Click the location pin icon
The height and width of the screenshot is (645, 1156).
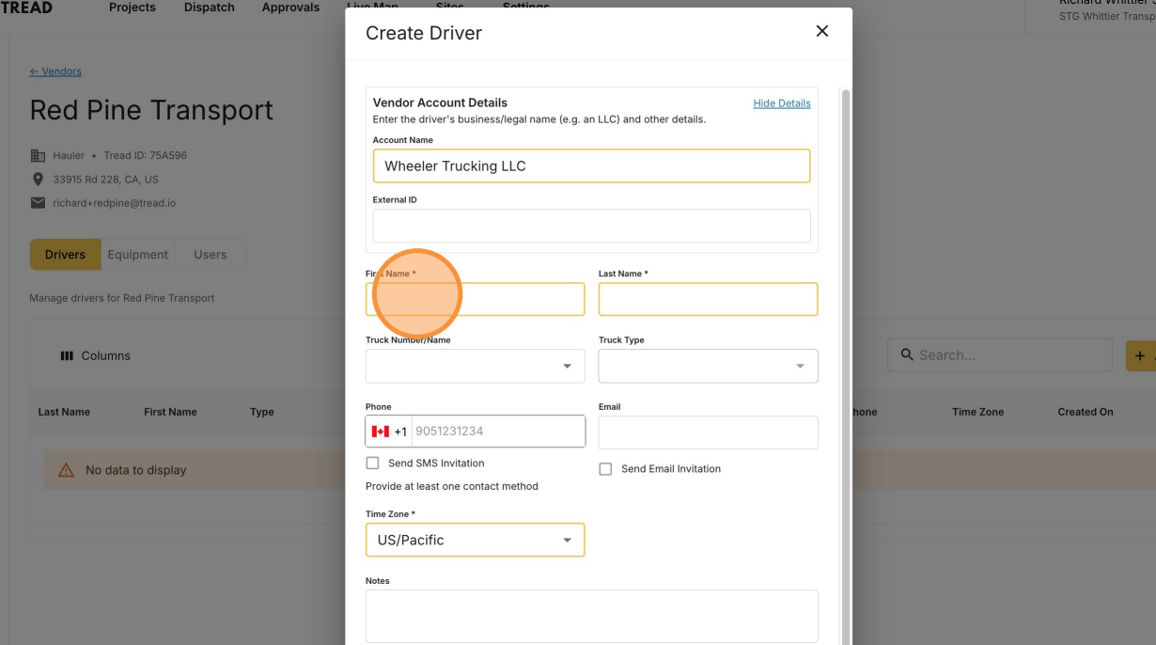pos(38,179)
